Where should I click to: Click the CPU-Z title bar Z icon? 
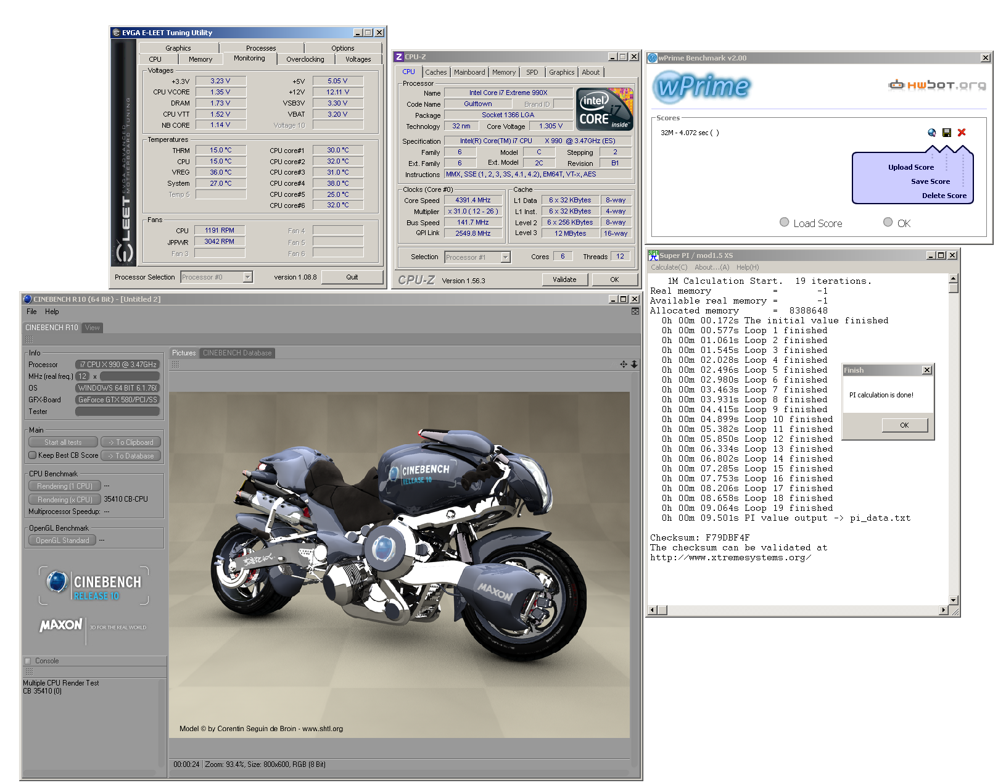tap(399, 57)
